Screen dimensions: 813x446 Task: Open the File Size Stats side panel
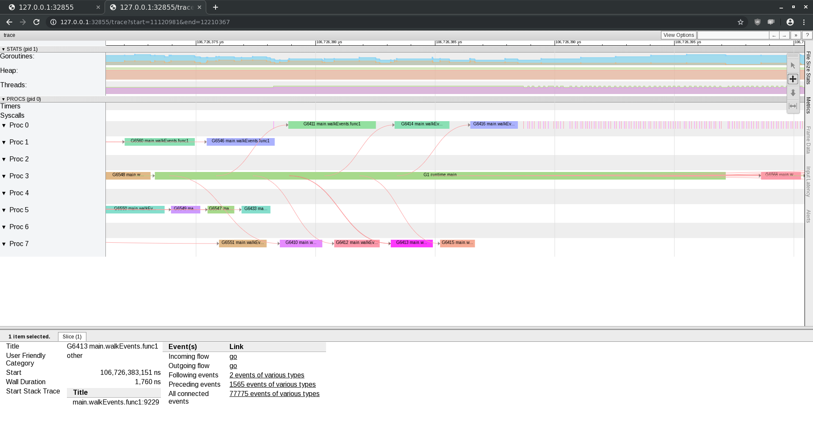point(808,68)
